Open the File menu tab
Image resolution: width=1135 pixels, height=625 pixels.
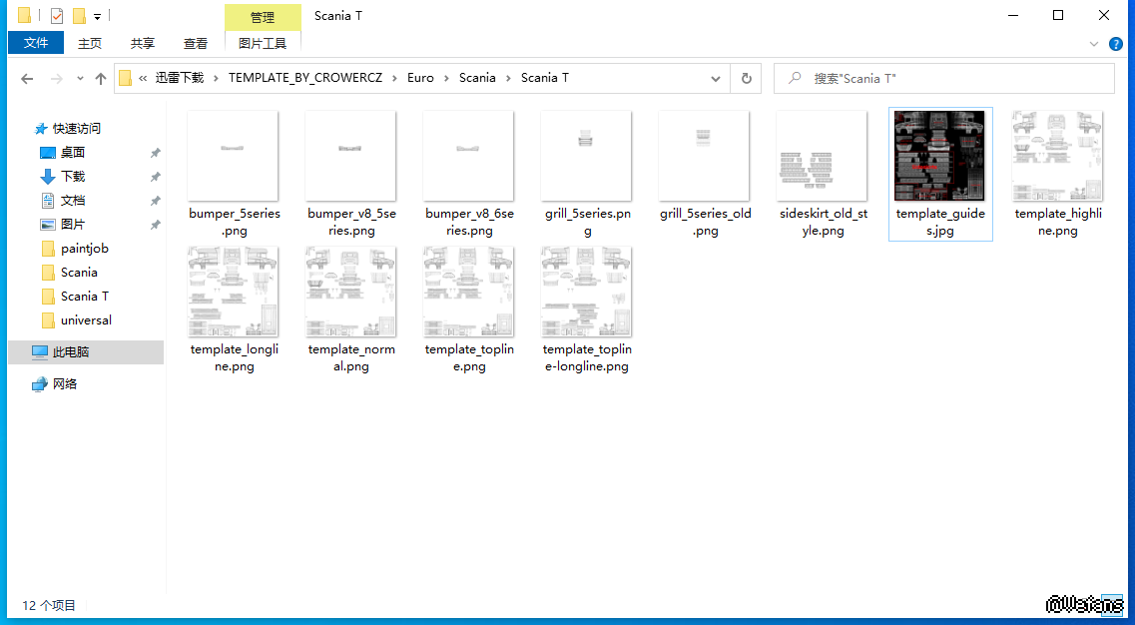click(x=36, y=43)
